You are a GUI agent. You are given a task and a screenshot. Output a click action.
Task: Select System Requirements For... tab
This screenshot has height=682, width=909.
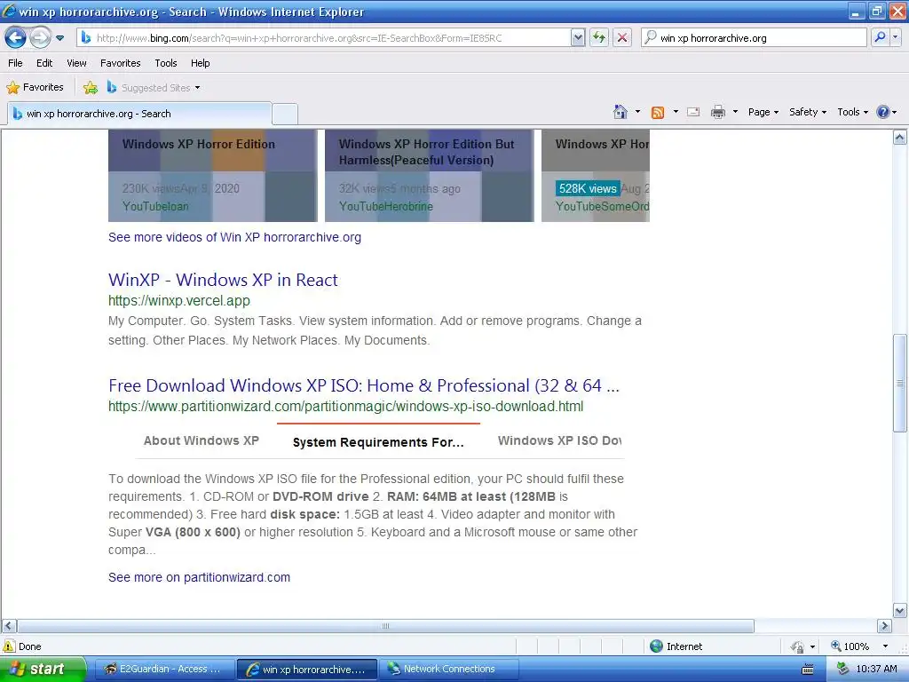(378, 442)
